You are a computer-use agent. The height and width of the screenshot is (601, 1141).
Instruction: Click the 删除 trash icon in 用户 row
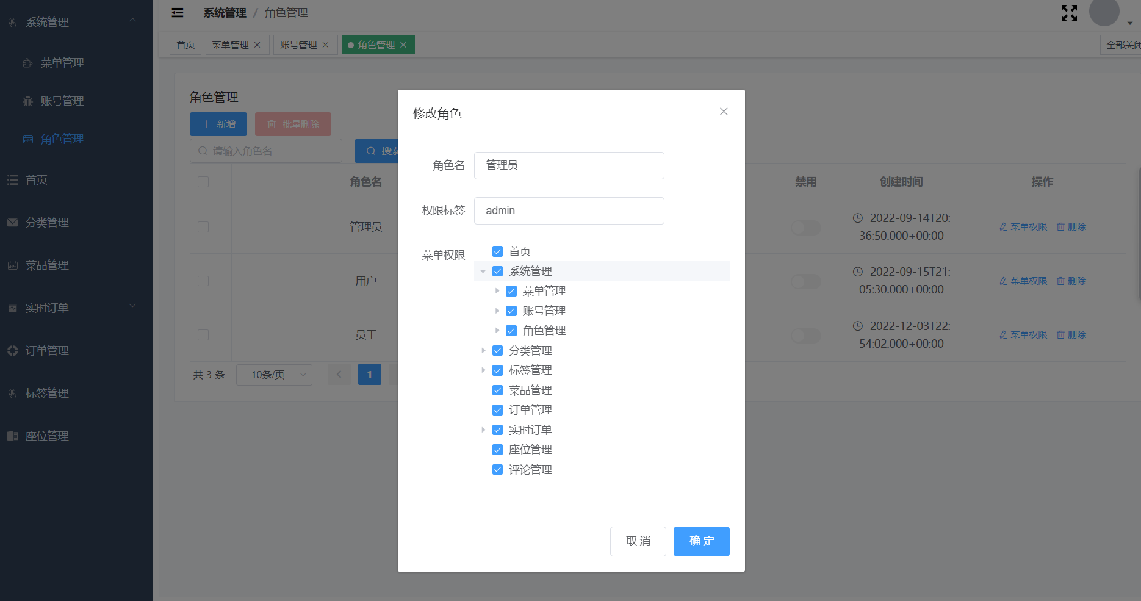1061,281
